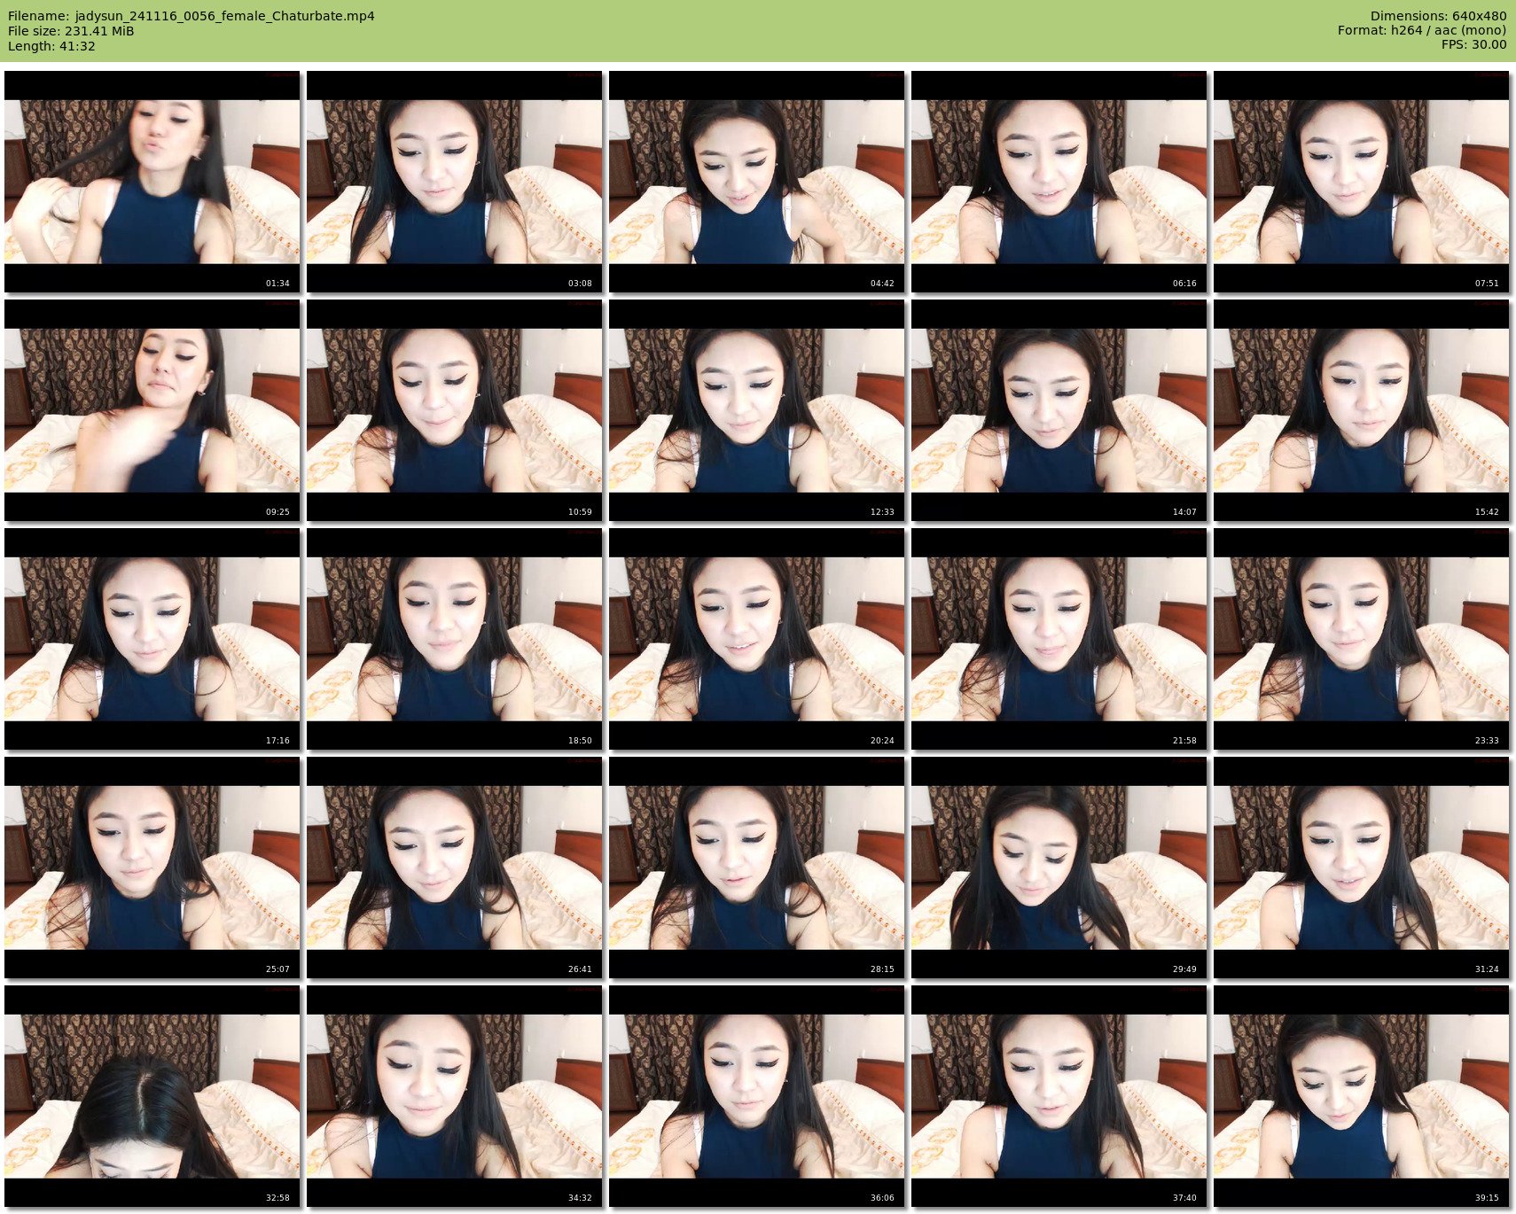
Task: Open the thumbnail frame stamped 25:07
Action: point(152,868)
